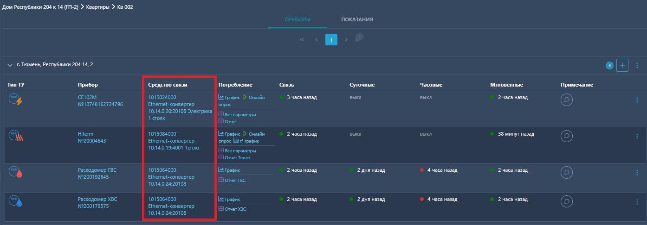This screenshot has height=225, width=647.
Task: Open three-dot menu for Расходомер ГВС row
Action: coord(637,172)
